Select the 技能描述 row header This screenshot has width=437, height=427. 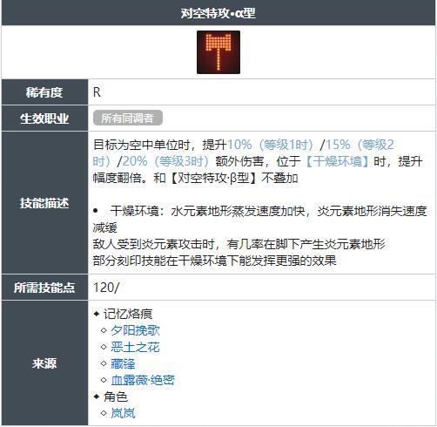(44, 203)
